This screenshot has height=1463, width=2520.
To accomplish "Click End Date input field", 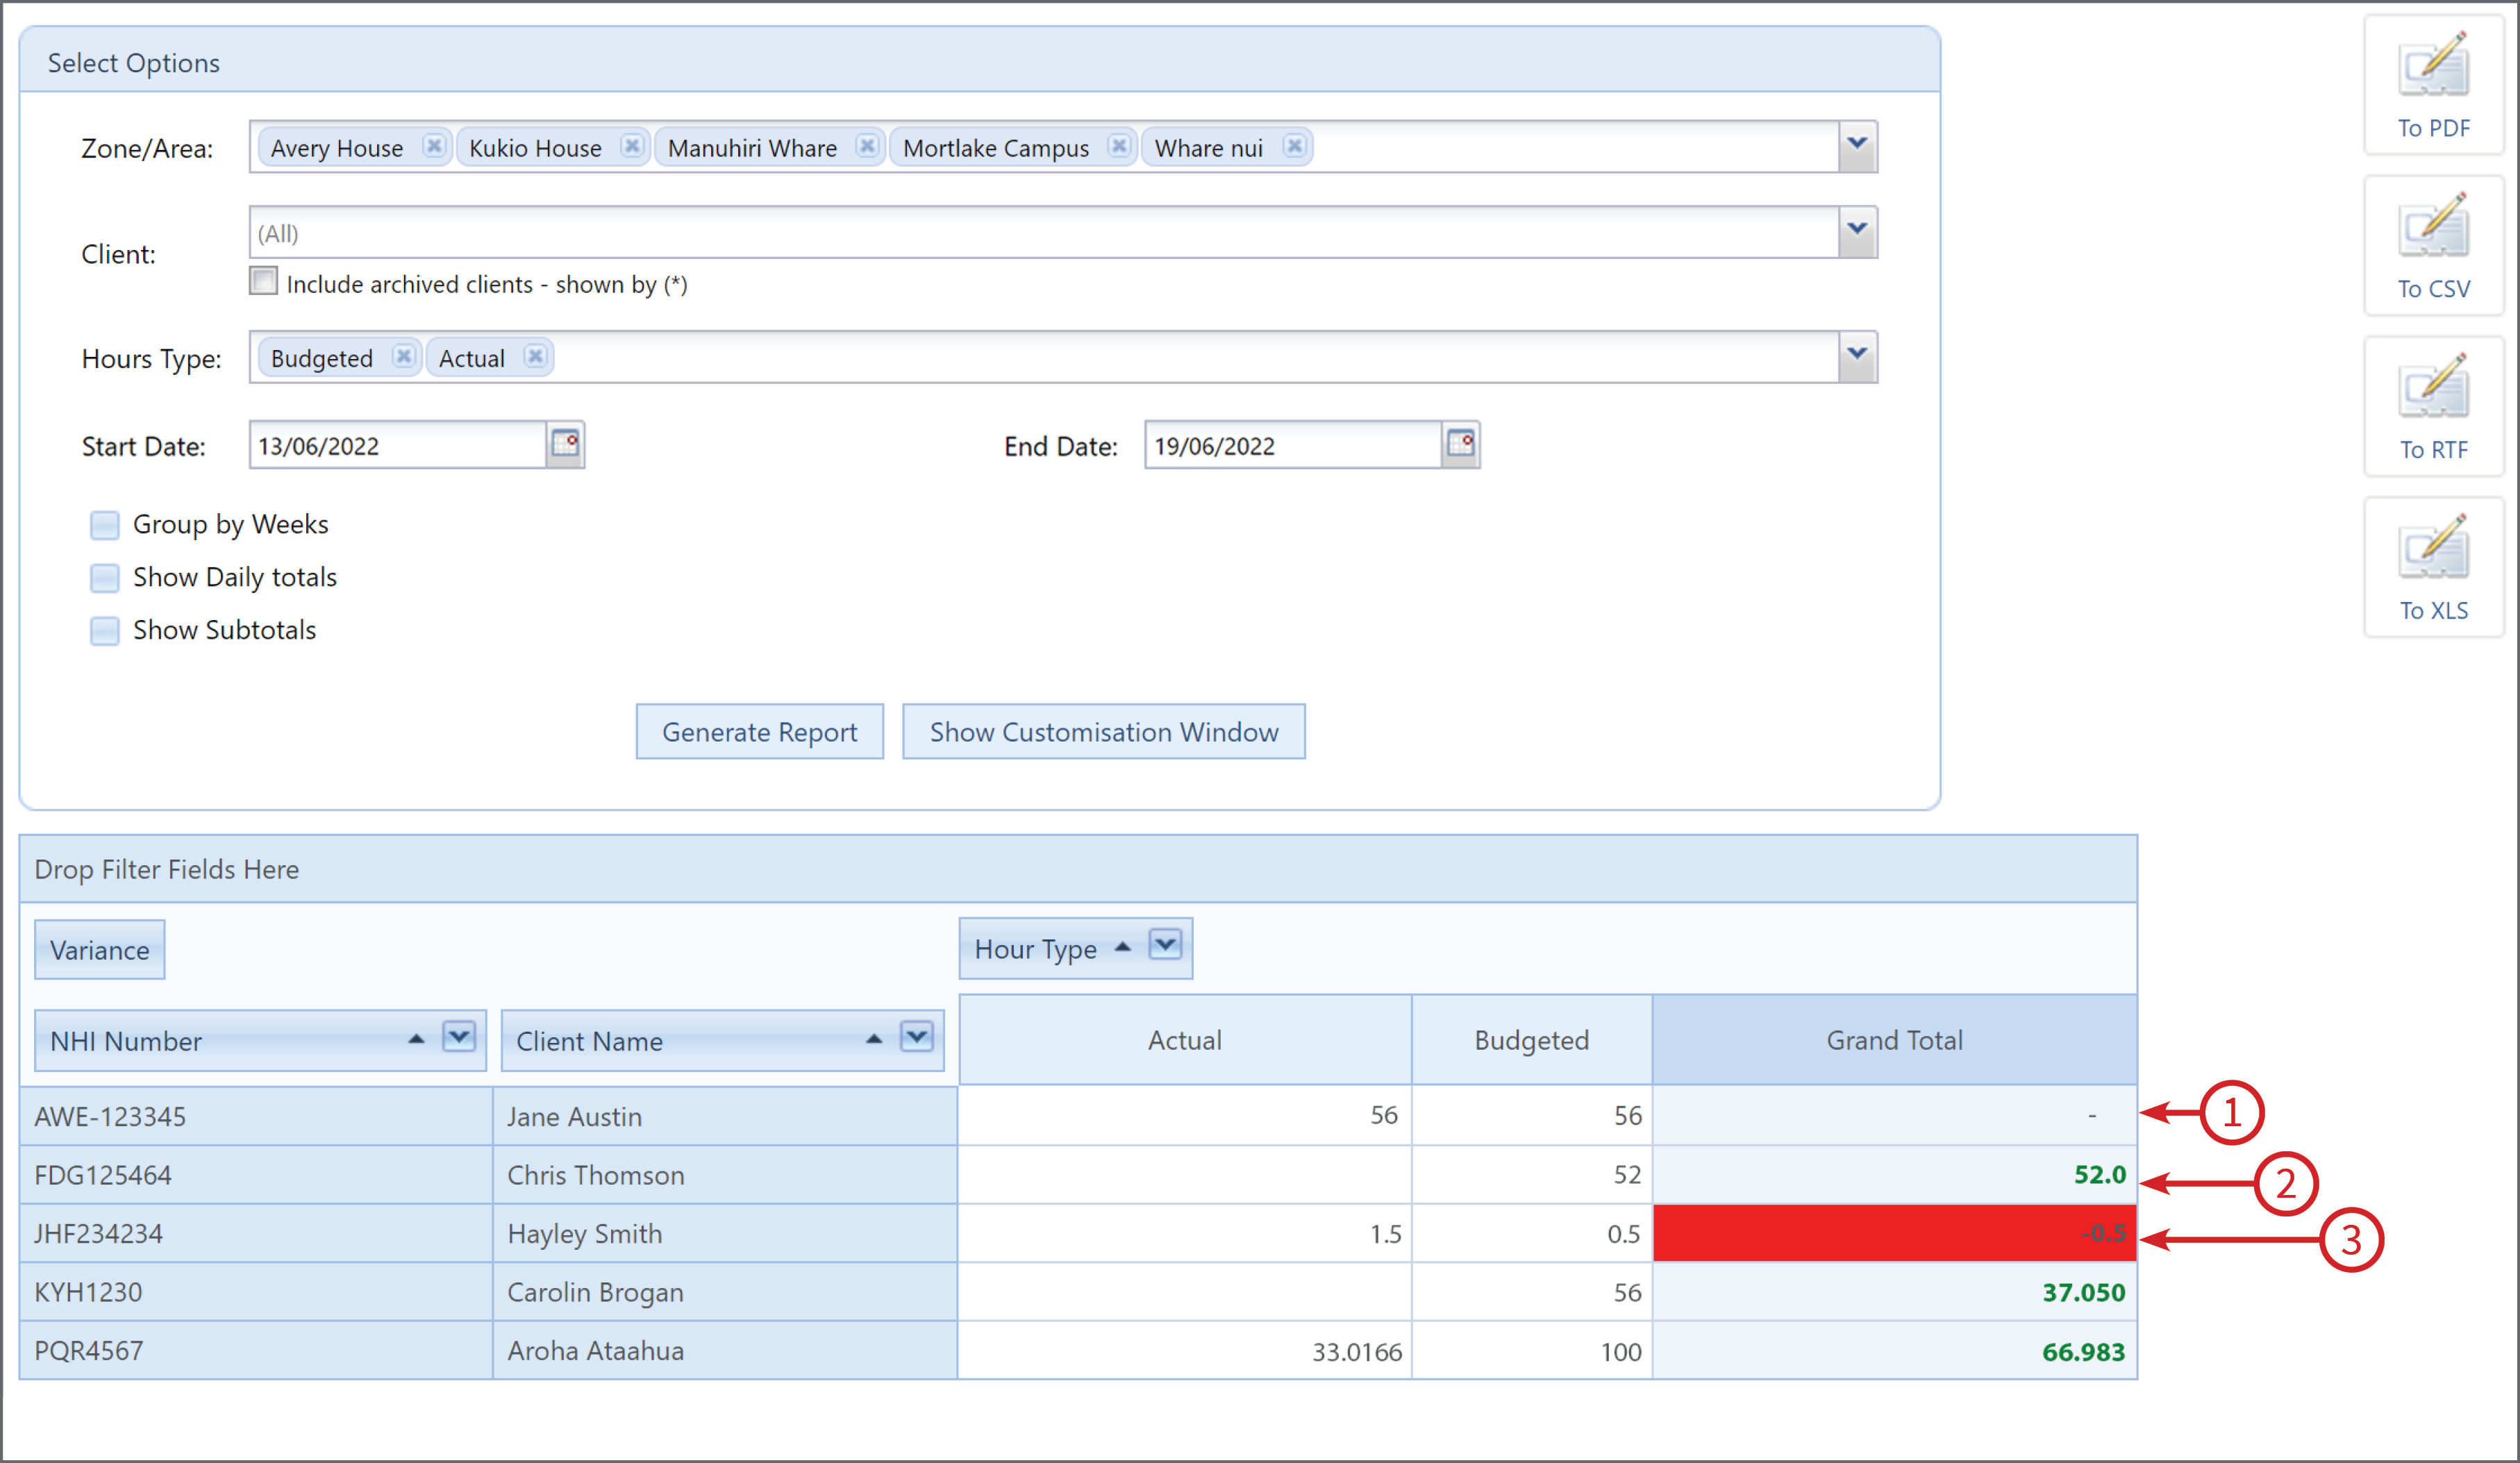I will click(x=1293, y=445).
